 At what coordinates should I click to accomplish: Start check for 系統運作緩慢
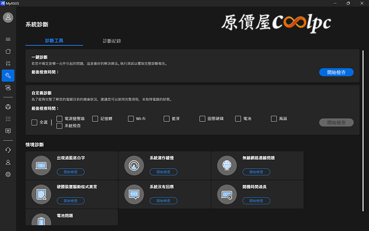coord(164,172)
